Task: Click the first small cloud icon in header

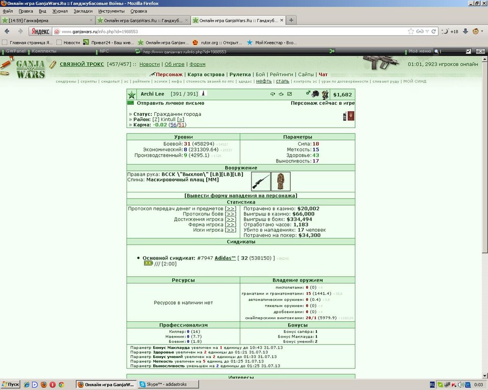Action: (x=273, y=94)
